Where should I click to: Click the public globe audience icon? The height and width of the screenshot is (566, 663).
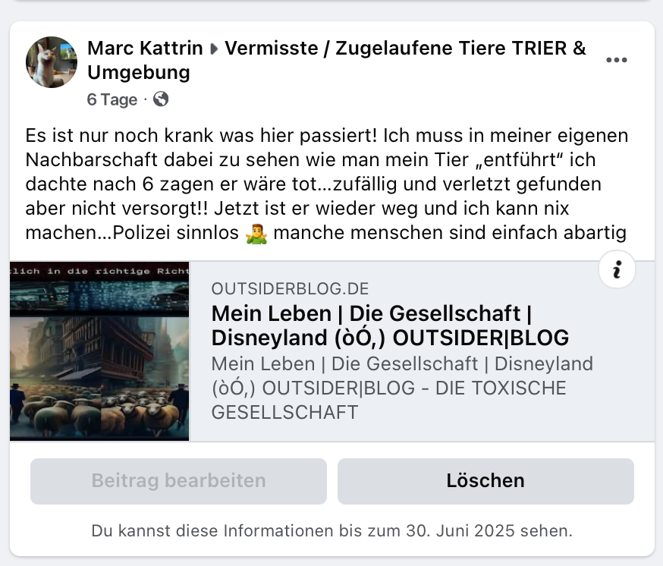[161, 99]
